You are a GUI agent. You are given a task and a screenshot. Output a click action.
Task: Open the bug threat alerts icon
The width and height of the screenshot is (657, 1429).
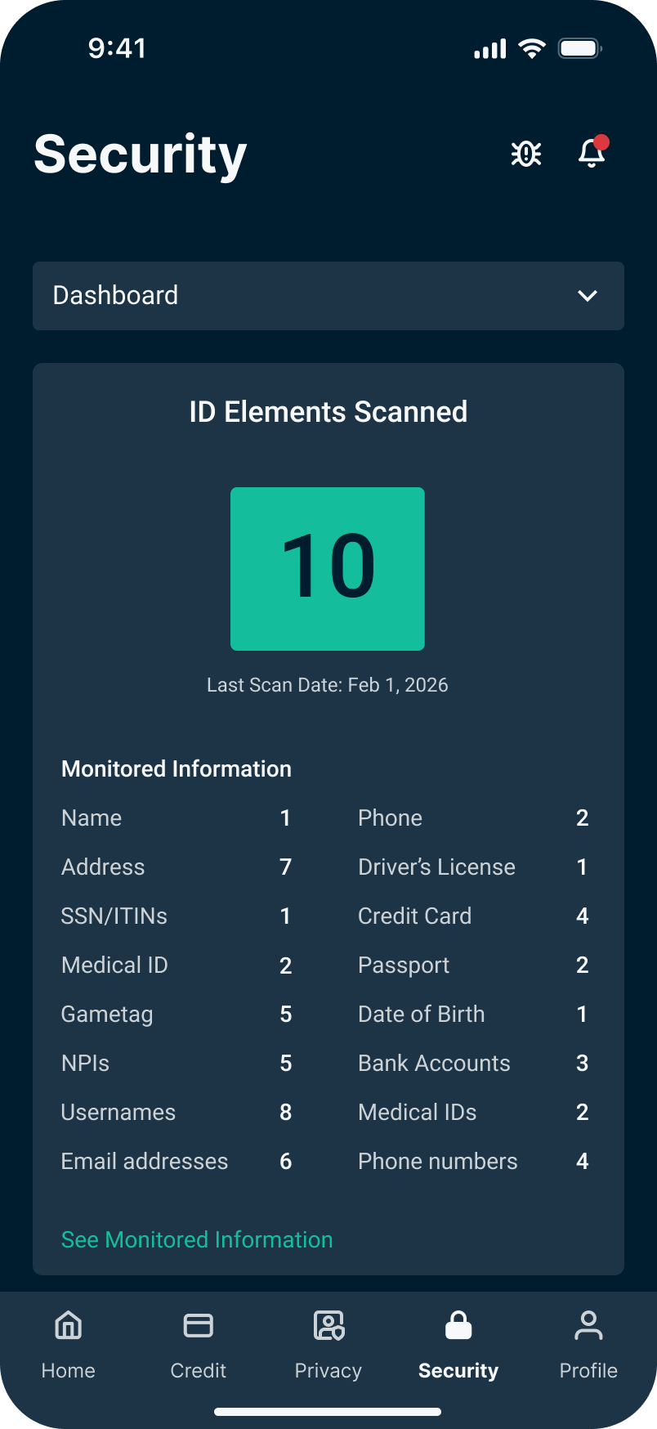pos(525,154)
